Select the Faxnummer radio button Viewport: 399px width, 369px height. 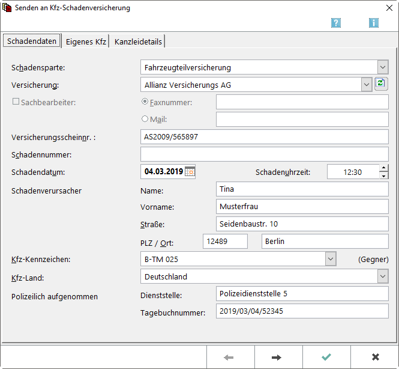145,102
